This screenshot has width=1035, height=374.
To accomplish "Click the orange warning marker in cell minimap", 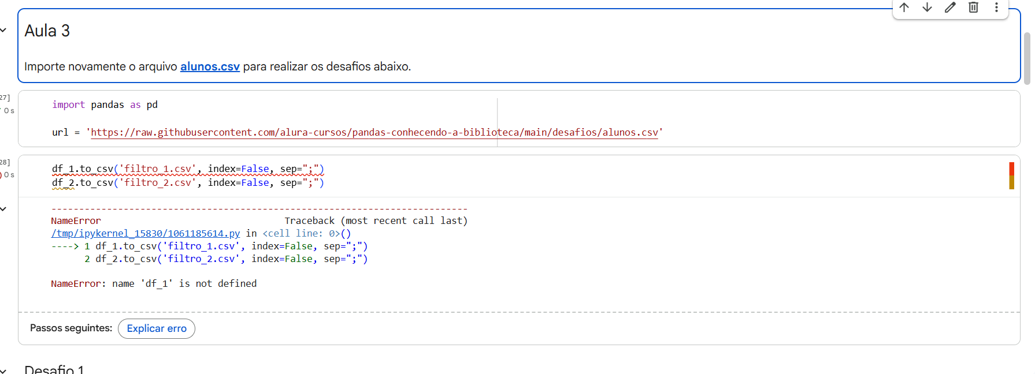I will (1012, 182).
